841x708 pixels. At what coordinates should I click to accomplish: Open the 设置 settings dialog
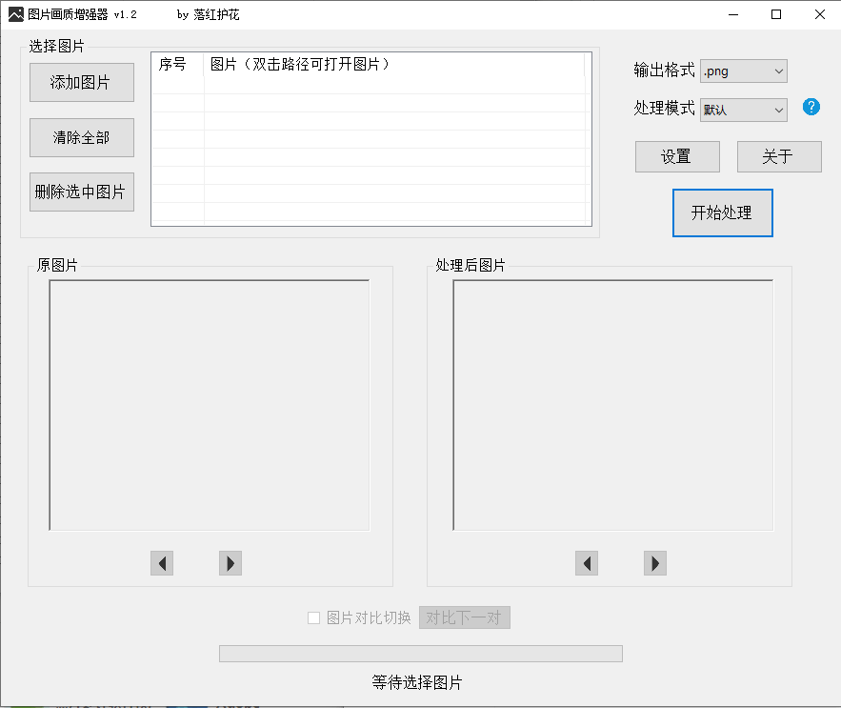point(677,156)
